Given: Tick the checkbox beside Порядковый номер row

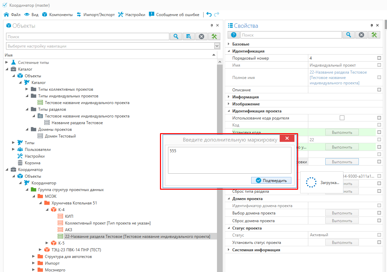Looking at the screenshot, I should coord(379,58).
